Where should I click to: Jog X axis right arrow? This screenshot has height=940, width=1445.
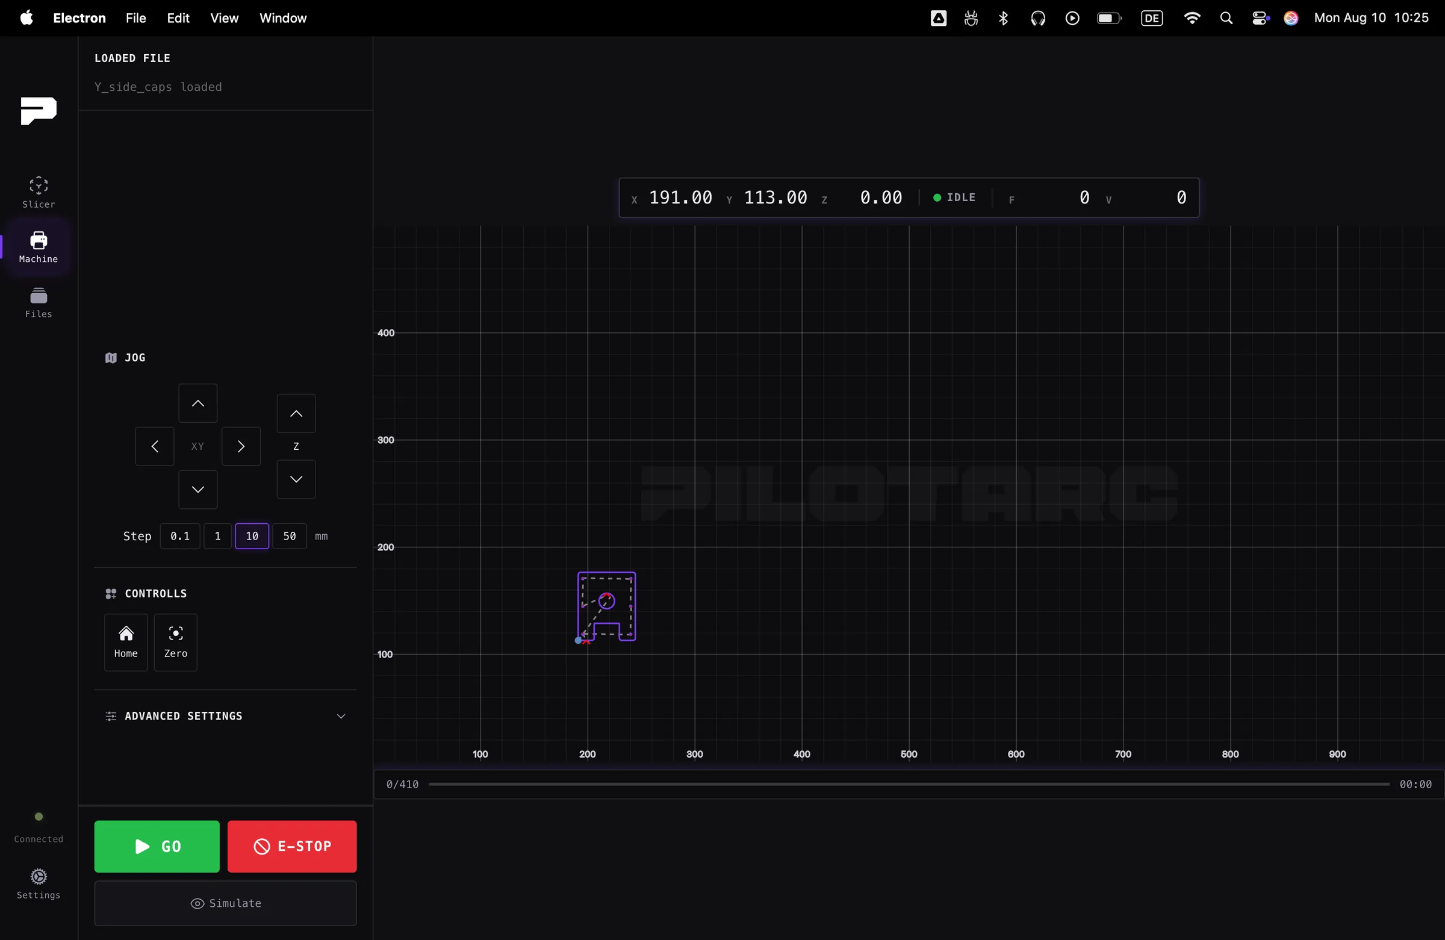tap(241, 446)
